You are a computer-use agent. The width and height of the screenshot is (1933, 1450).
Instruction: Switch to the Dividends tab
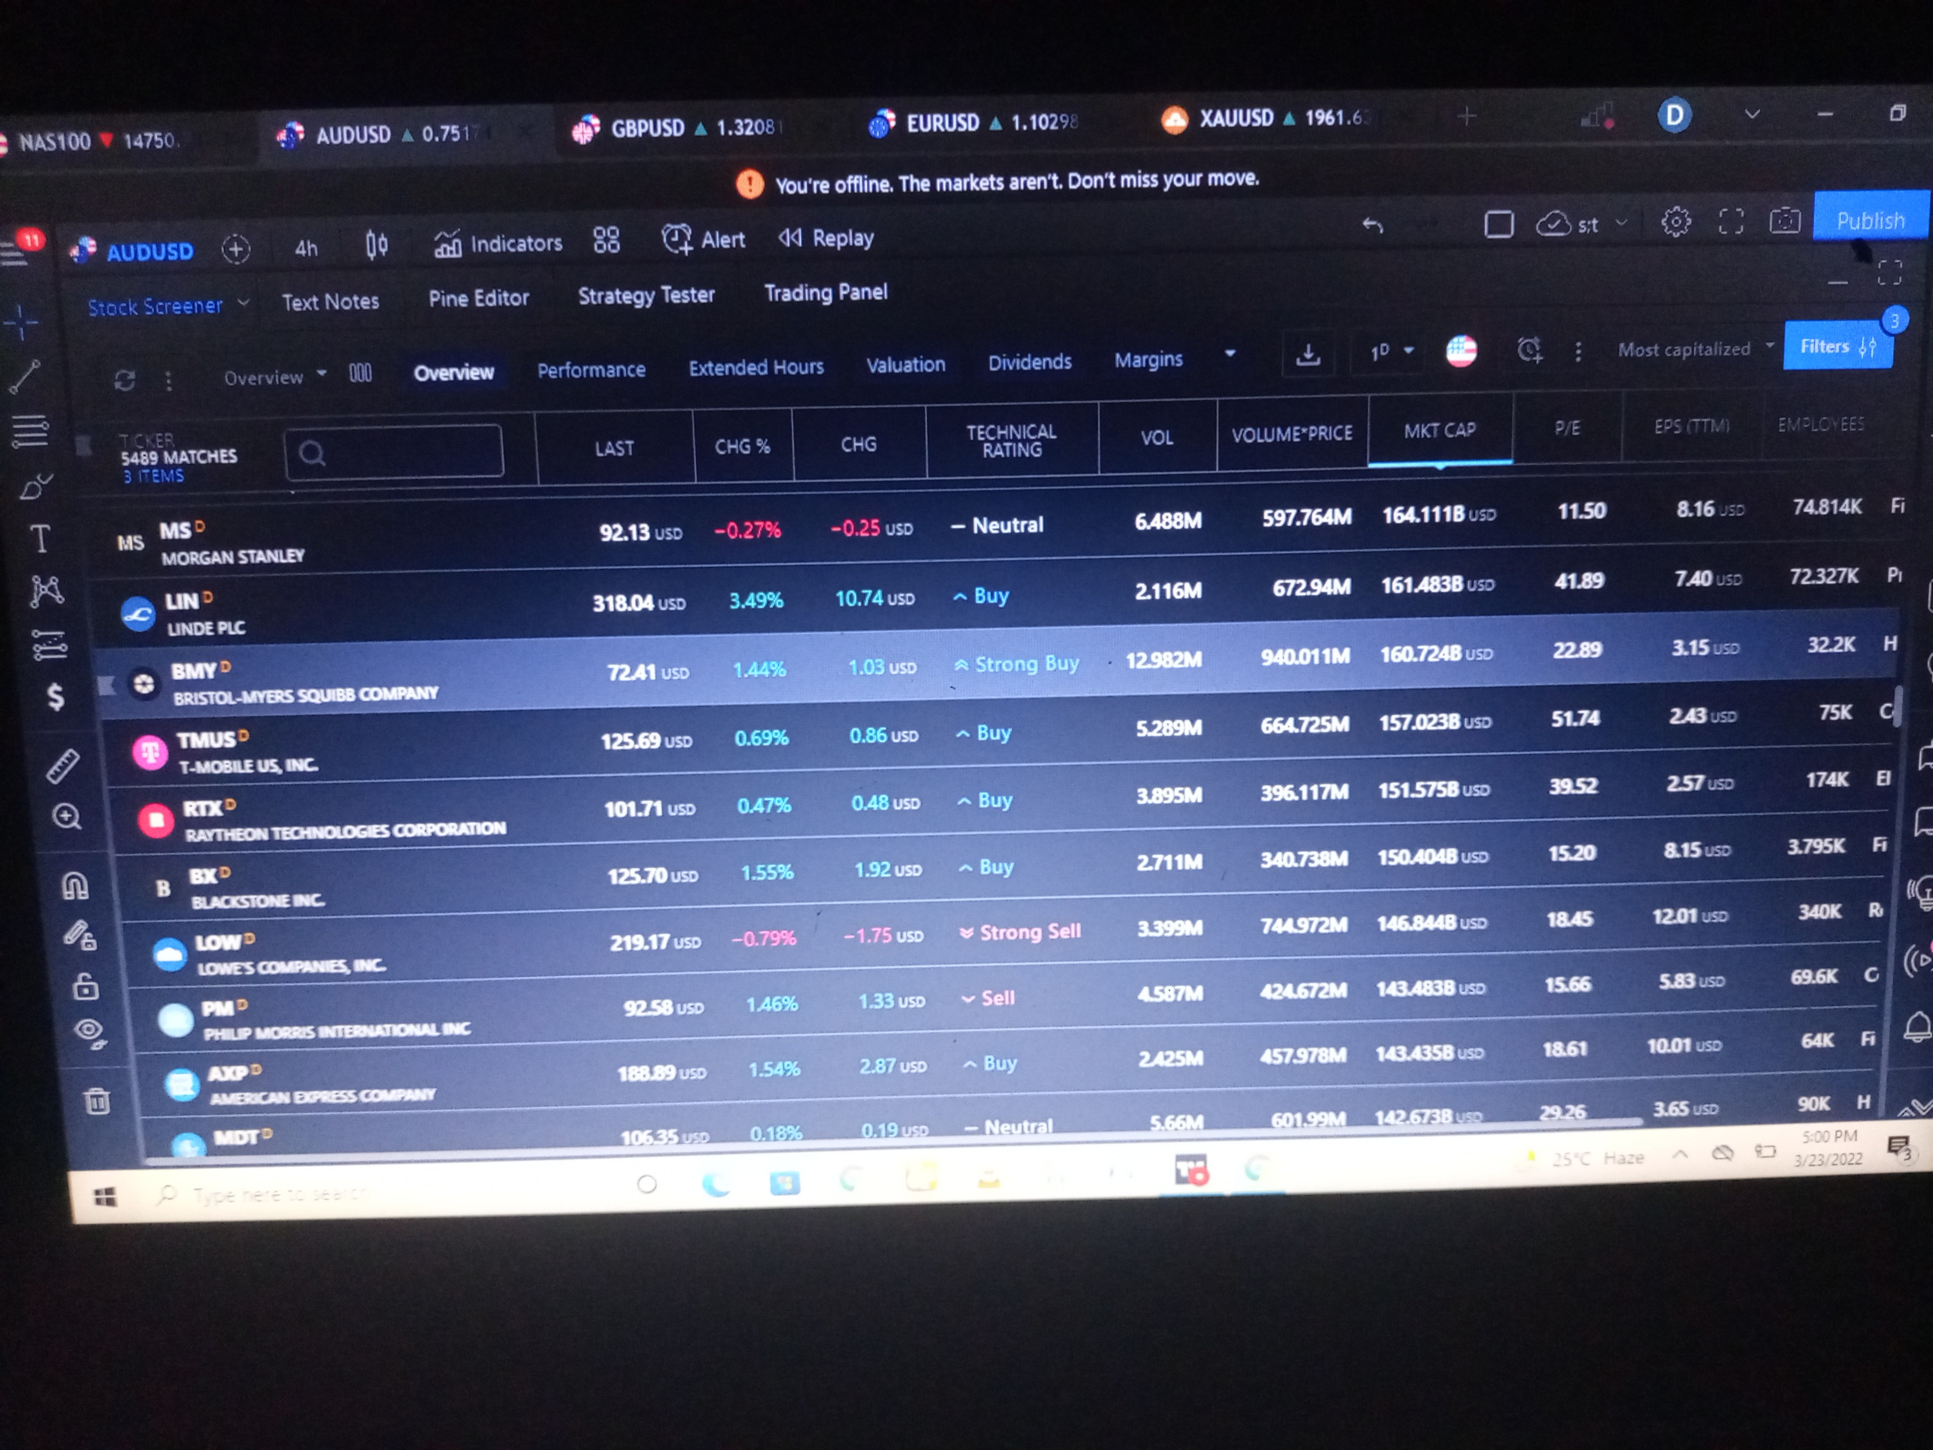tap(1029, 362)
